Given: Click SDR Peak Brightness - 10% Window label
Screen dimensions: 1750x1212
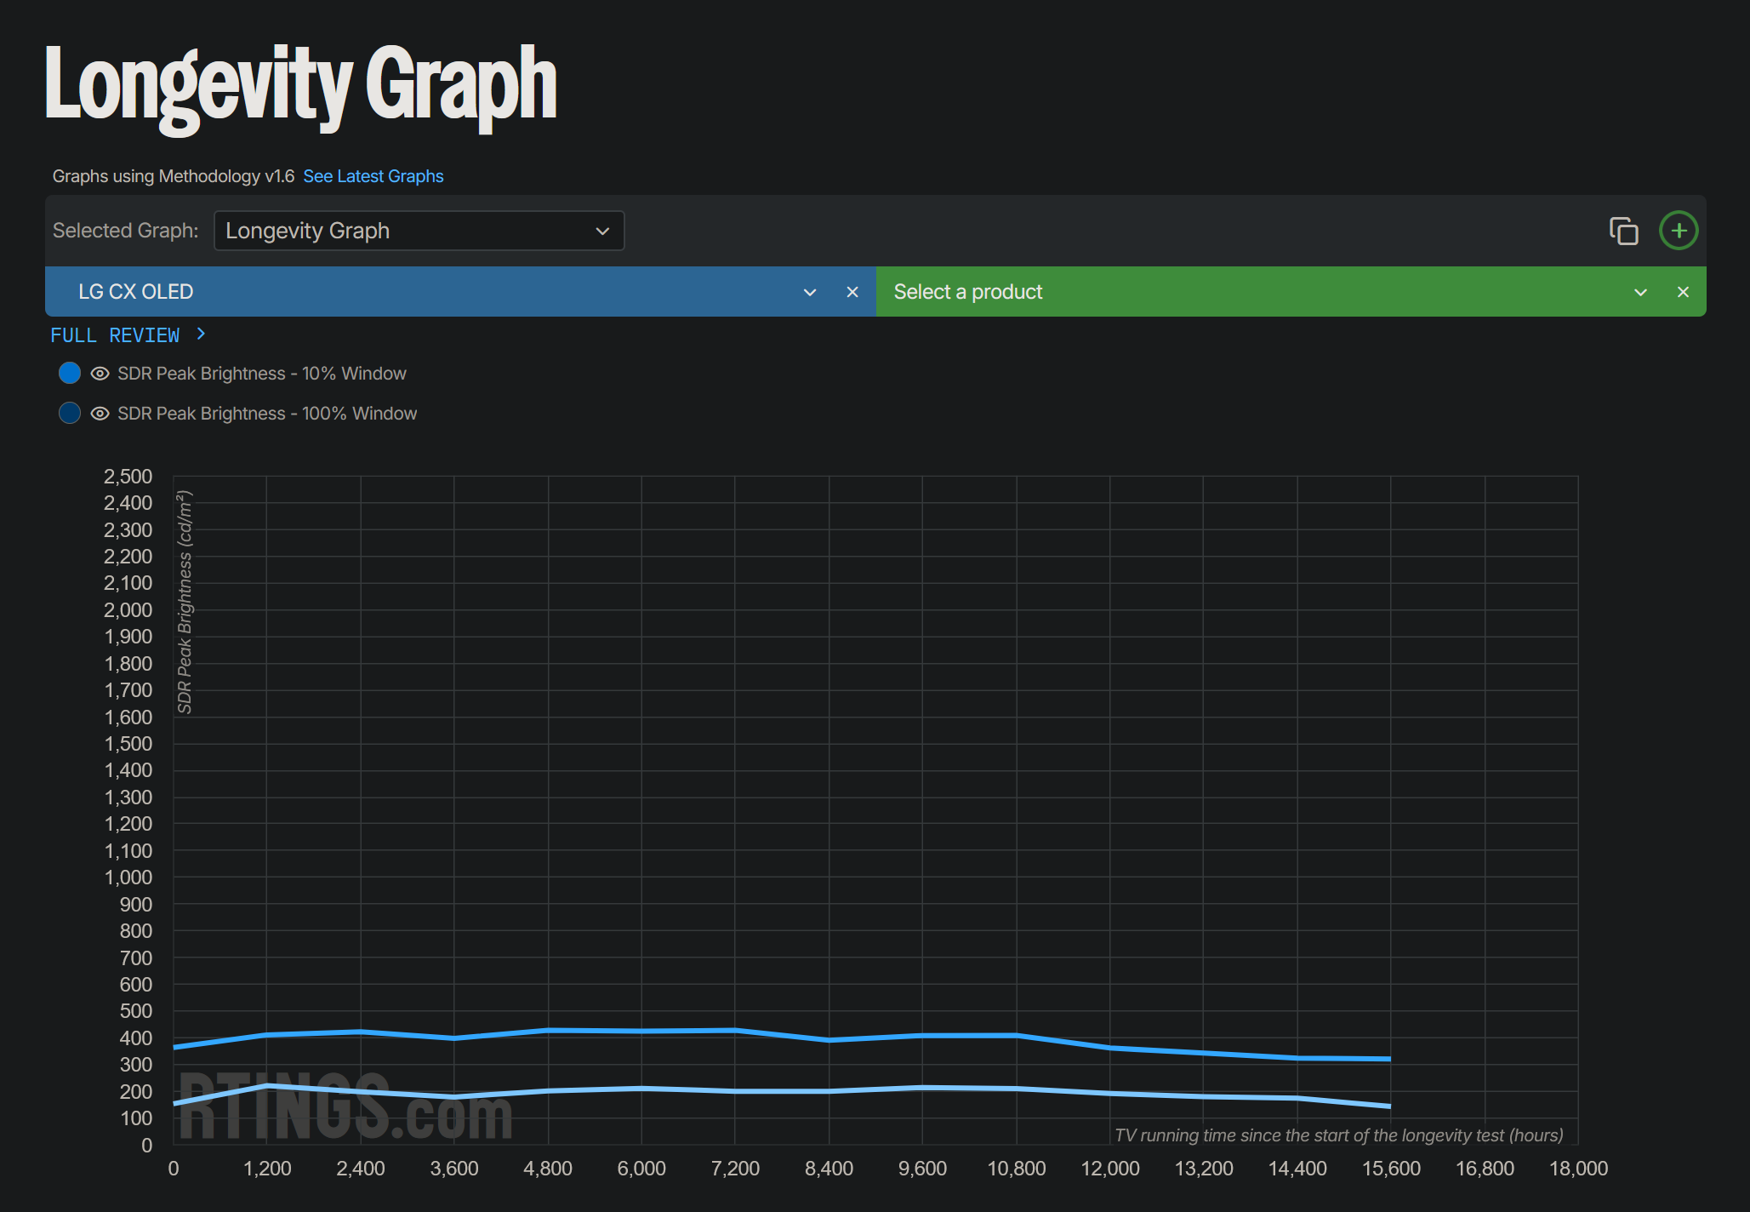Looking at the screenshot, I should [261, 374].
